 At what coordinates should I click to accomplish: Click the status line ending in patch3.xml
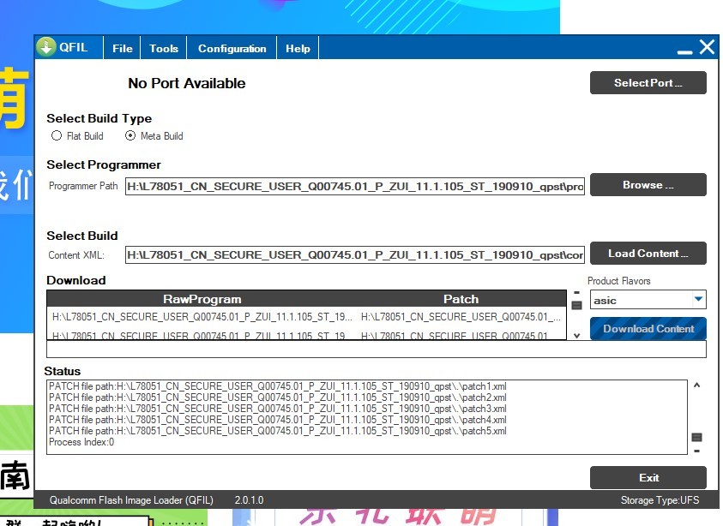coord(278,409)
